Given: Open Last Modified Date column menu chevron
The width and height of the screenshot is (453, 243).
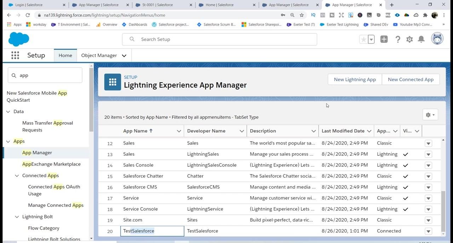Looking at the screenshot, I should pos(369,131).
